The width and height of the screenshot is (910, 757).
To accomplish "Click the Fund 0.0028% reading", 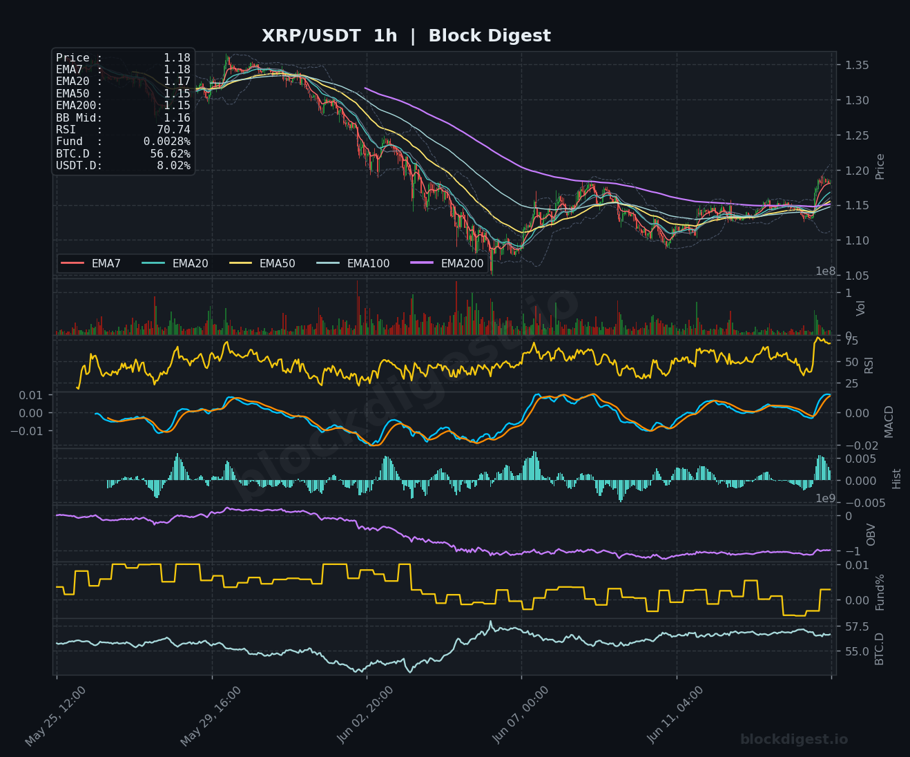I will point(123,142).
